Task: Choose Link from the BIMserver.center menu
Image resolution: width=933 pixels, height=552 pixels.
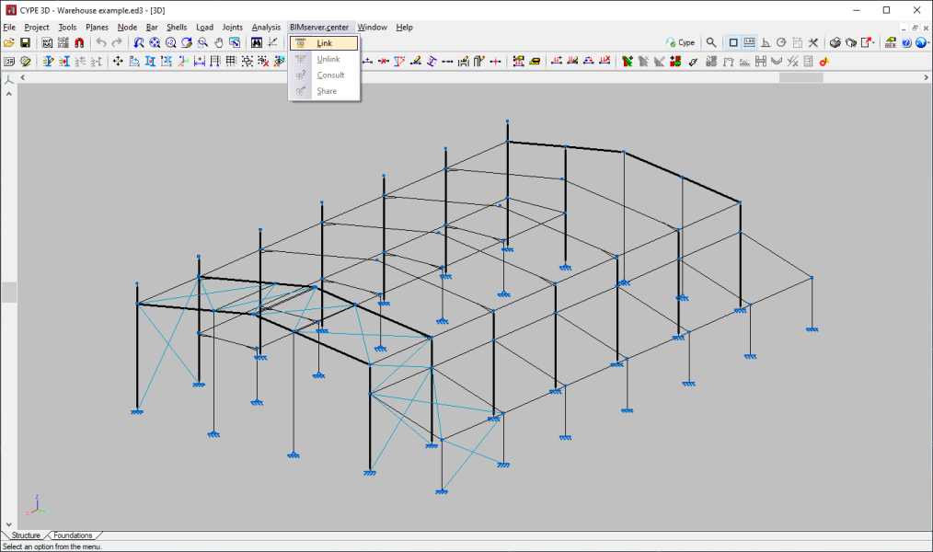Action: (324, 43)
